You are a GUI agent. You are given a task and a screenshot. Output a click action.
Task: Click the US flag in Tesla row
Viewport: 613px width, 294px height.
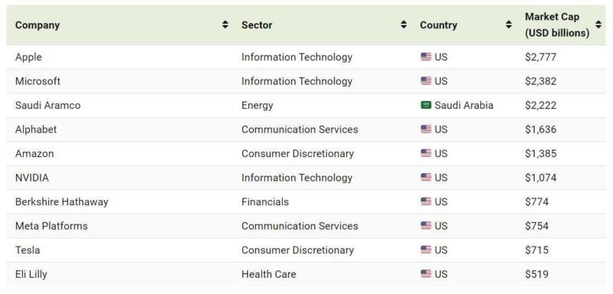pyautogui.click(x=426, y=250)
